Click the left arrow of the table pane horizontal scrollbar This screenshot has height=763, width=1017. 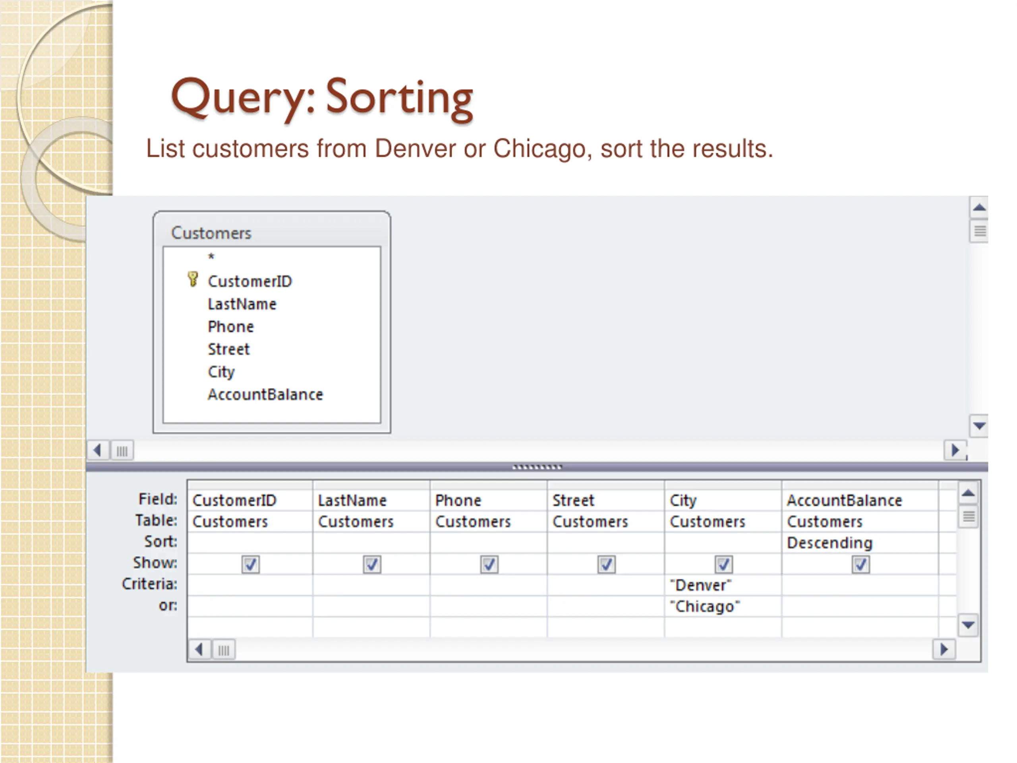pyautogui.click(x=98, y=450)
